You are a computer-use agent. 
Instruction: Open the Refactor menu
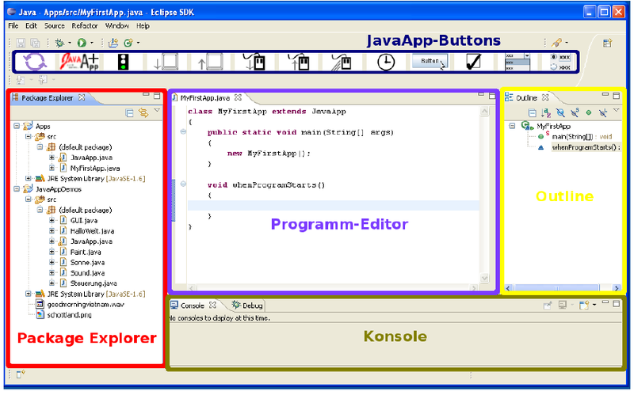point(85,26)
